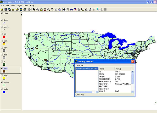Click the Open project folder icon
157x113 pixels.
pyautogui.click(x=2, y=9)
